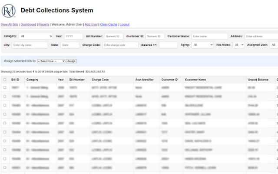Open the Reports link
The height and width of the screenshot is (174, 278).
click(x=44, y=24)
